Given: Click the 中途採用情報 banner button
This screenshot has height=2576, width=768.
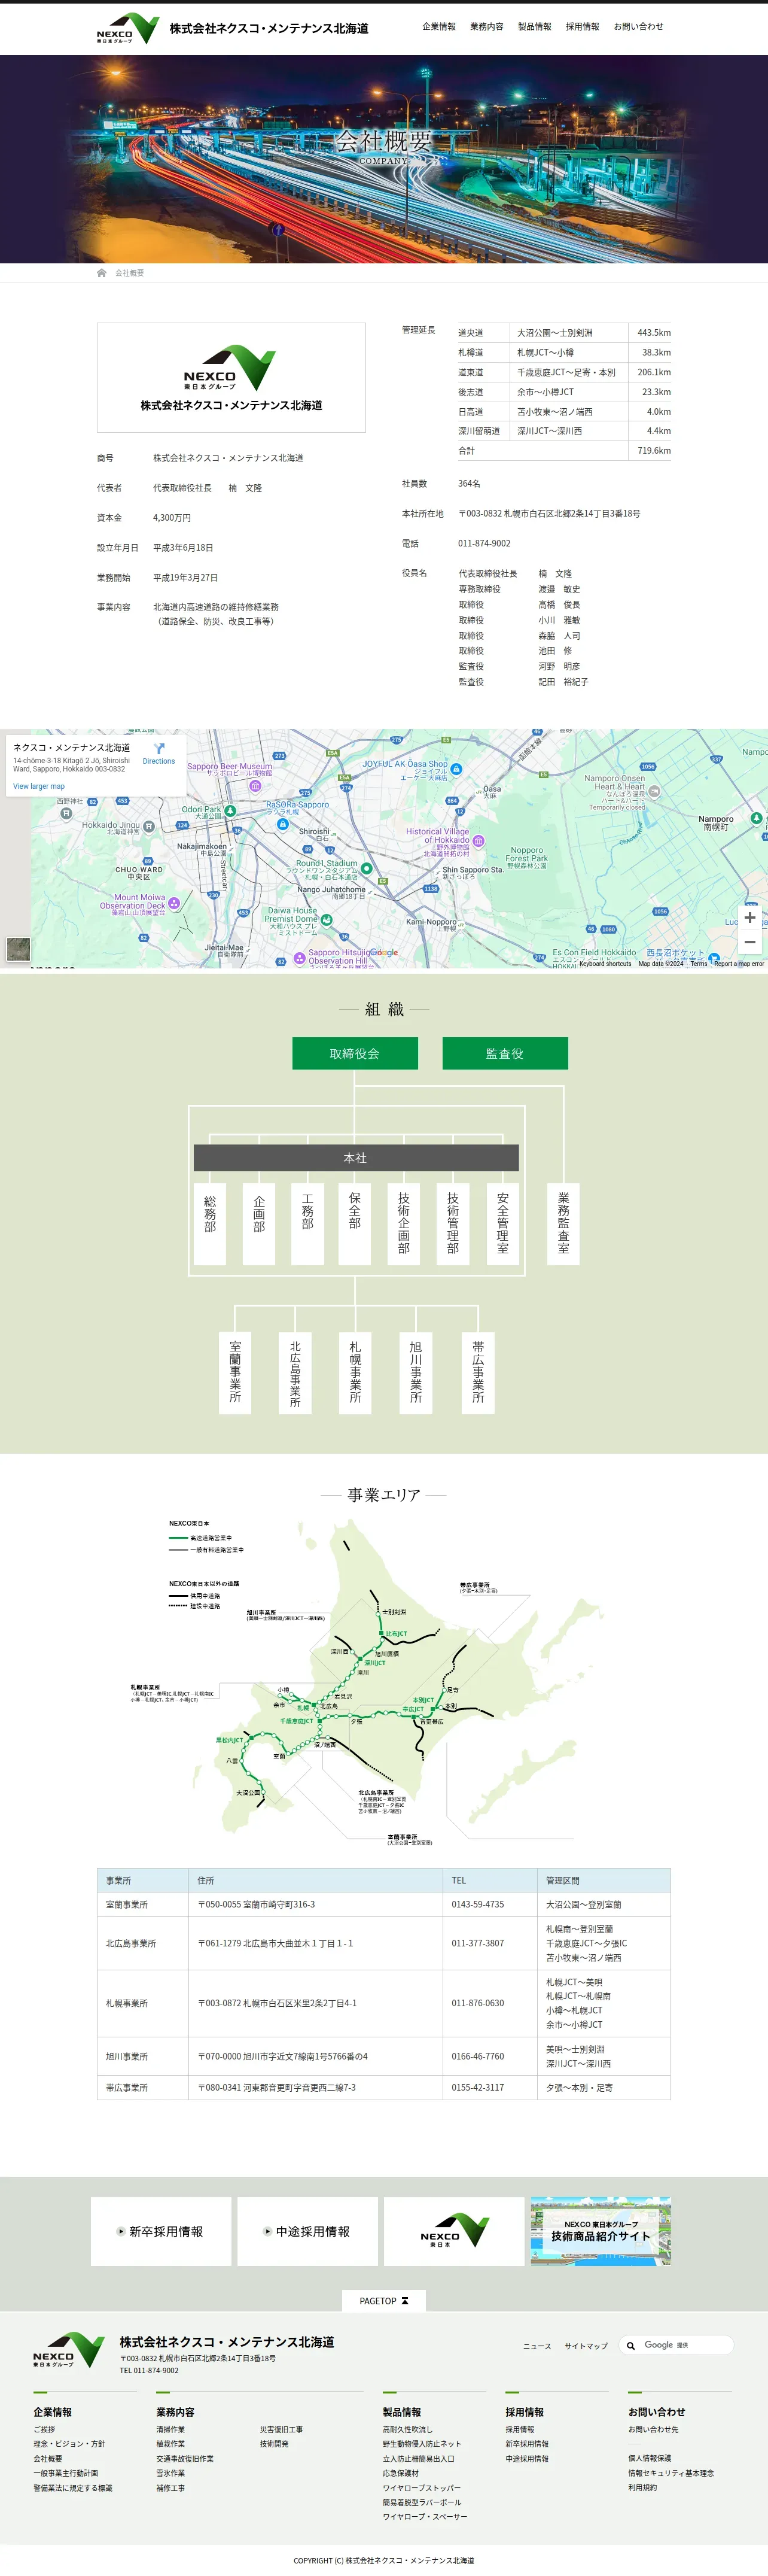Looking at the screenshot, I should point(307,2230).
